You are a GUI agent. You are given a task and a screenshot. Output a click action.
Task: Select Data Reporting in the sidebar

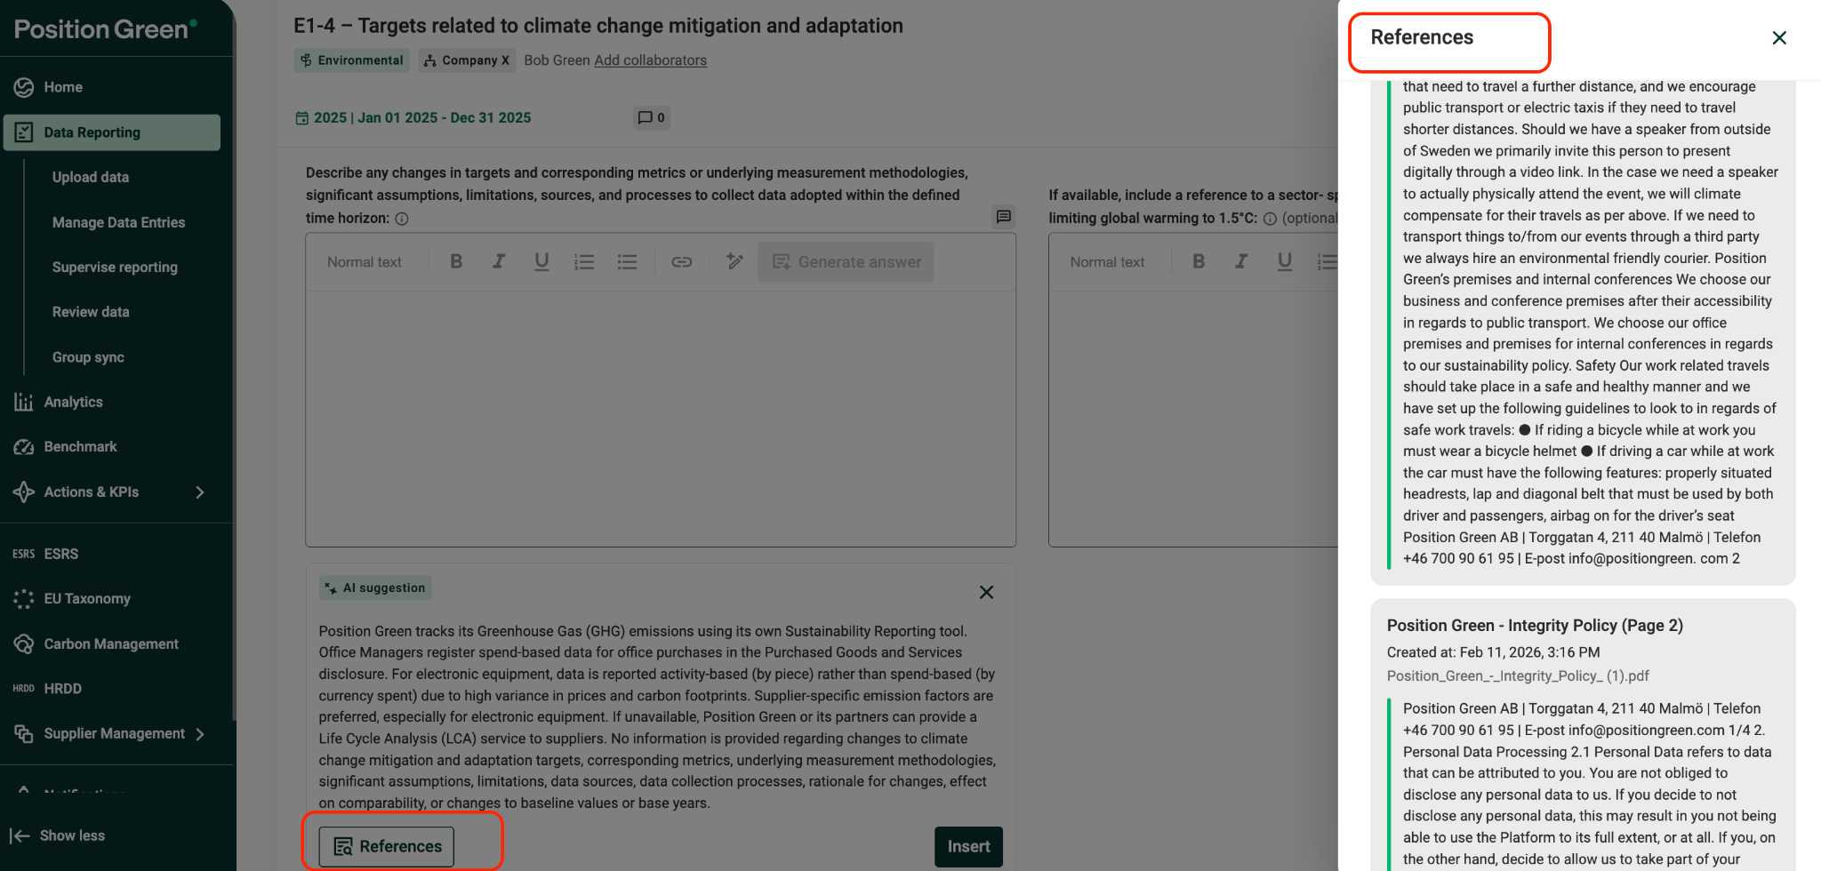(x=111, y=132)
